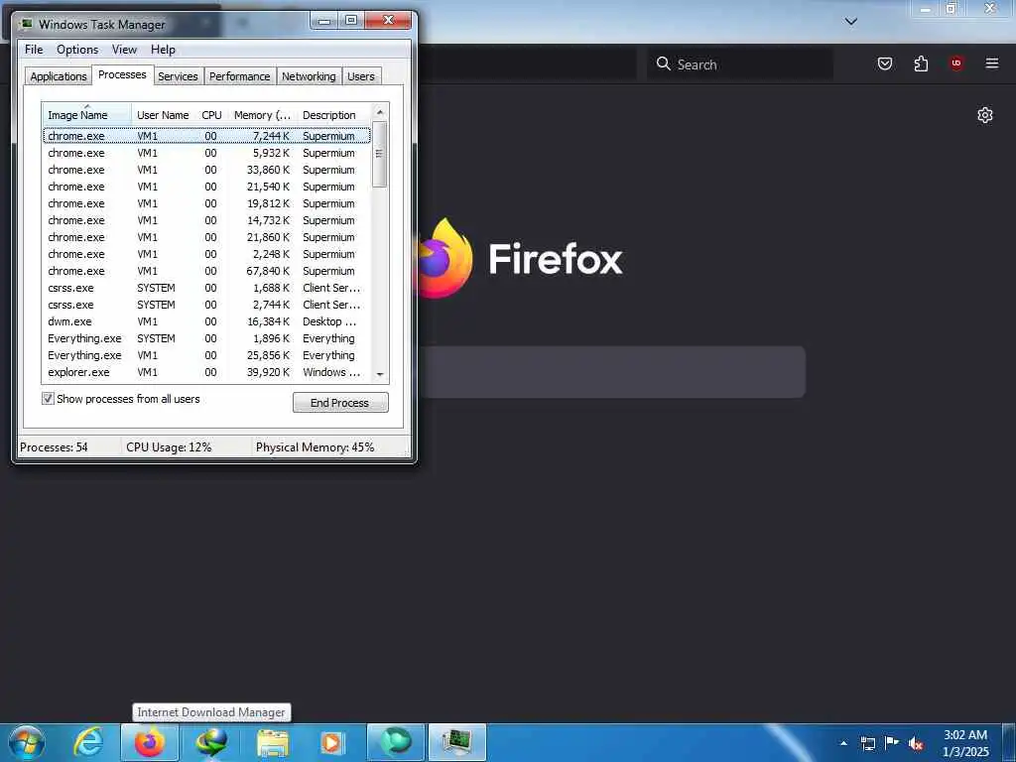Open the View menu
The height and width of the screenshot is (762, 1016).
(124, 50)
